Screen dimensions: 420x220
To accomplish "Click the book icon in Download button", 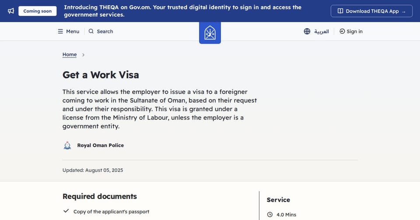I will [340, 11].
